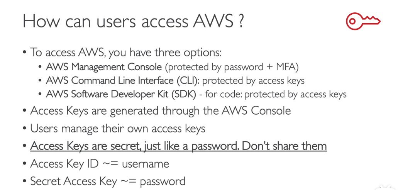Click 'protected by access keys' after CLI

pyautogui.click(x=253, y=81)
